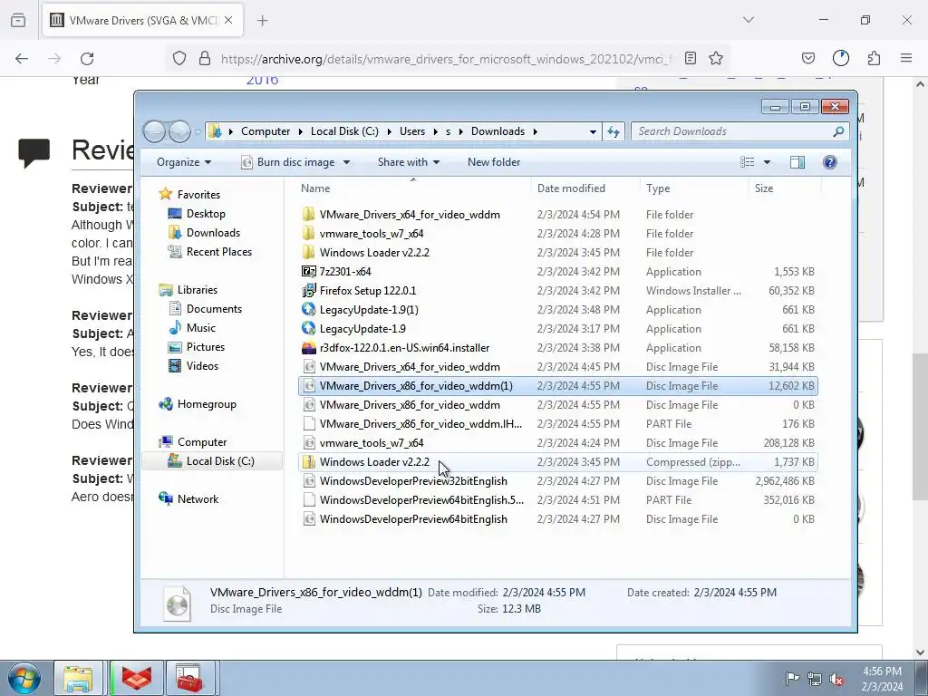The width and height of the screenshot is (928, 696).
Task: Select Downloads under Favorites
Action: pos(213,233)
